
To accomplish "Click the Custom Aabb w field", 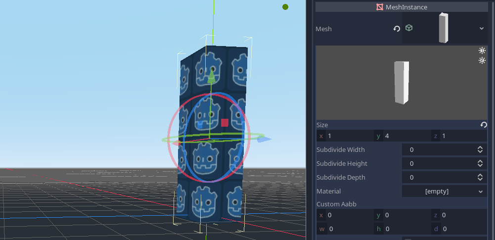I will (344, 229).
